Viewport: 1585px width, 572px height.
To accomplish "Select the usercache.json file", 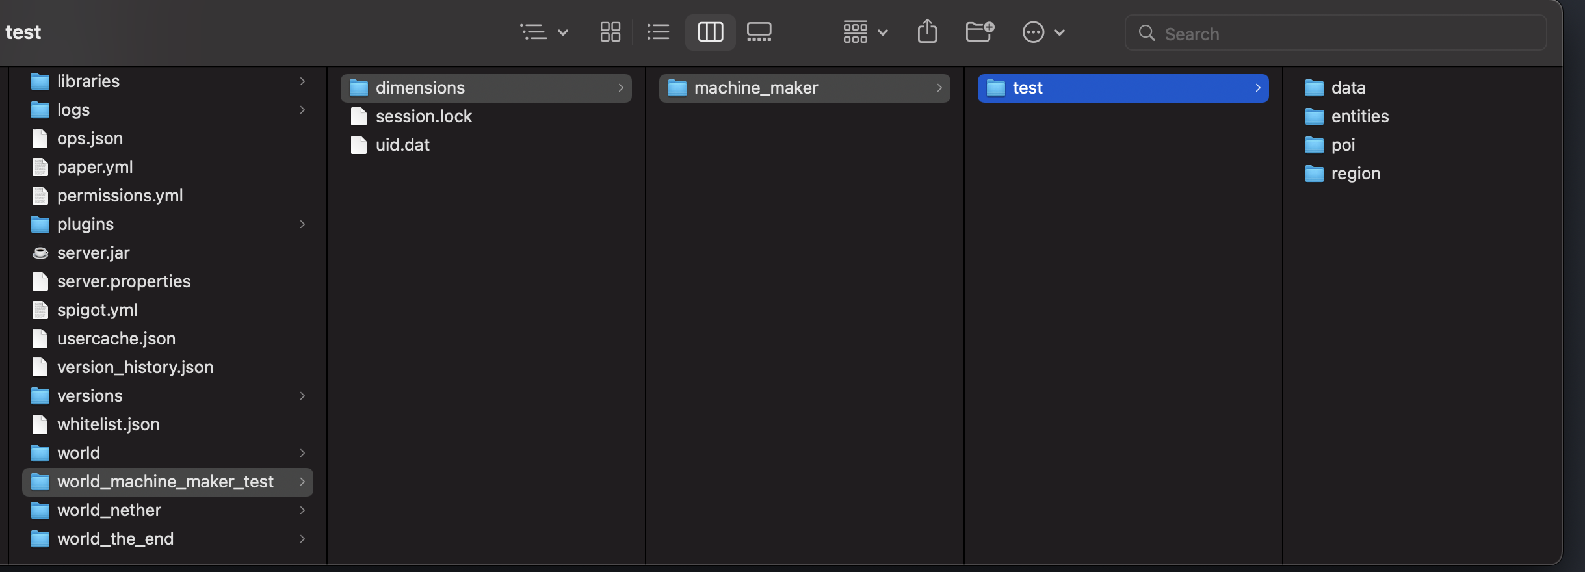I will (x=168, y=339).
